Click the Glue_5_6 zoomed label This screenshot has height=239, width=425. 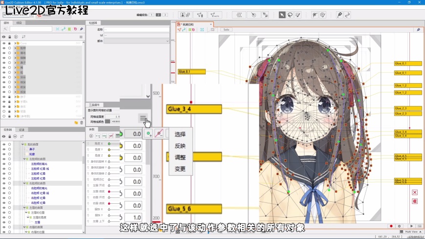tap(194, 209)
